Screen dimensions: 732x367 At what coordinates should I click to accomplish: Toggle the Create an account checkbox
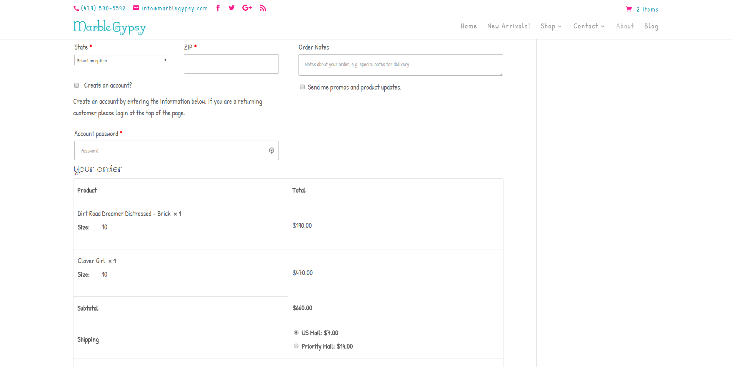point(77,85)
